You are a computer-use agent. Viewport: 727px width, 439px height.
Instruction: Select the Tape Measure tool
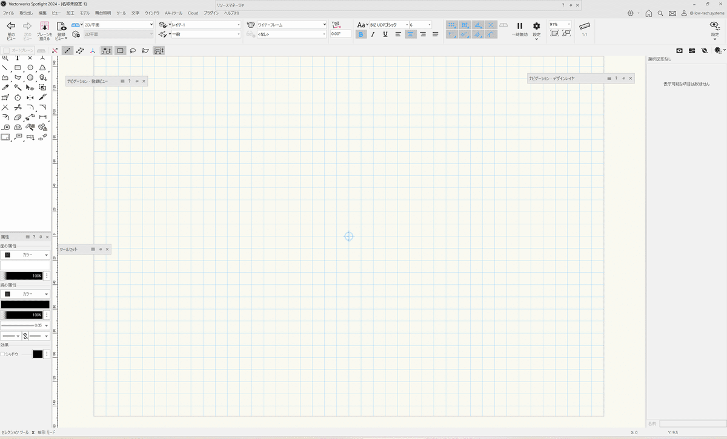(x=5, y=127)
